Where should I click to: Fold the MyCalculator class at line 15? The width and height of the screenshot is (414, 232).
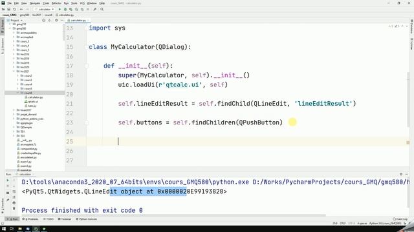coord(86,47)
